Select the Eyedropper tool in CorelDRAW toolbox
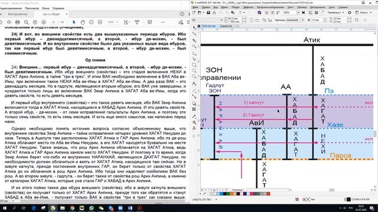This screenshot has height=212, width=378. (194, 117)
